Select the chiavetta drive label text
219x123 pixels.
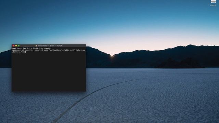(213, 5)
